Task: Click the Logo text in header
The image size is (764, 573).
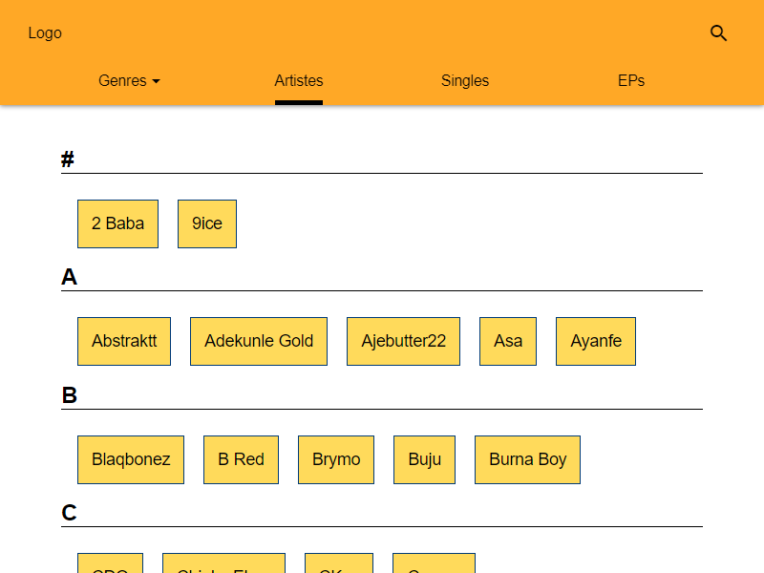Action: point(45,33)
